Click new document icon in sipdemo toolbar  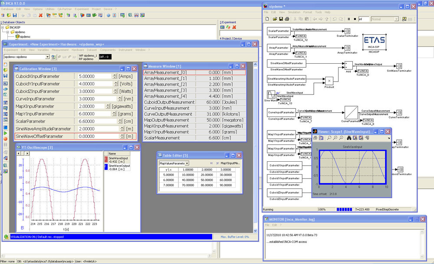[267, 19]
